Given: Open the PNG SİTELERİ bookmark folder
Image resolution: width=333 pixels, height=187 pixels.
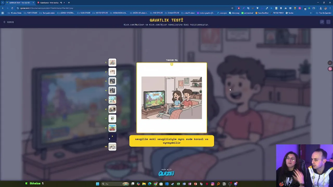Looking at the screenshot, I should (x=156, y=13).
